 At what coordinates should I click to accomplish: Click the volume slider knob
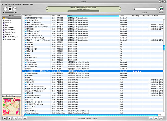coord(14,12)
